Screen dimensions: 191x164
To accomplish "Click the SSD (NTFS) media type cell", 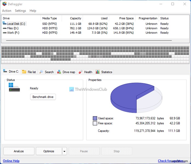I will click(50, 24).
